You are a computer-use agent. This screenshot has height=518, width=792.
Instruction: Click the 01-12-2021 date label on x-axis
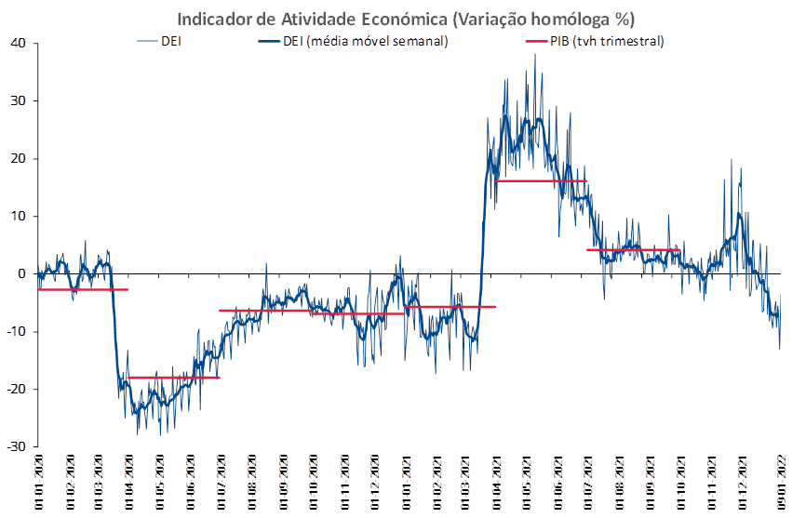[x=743, y=484]
